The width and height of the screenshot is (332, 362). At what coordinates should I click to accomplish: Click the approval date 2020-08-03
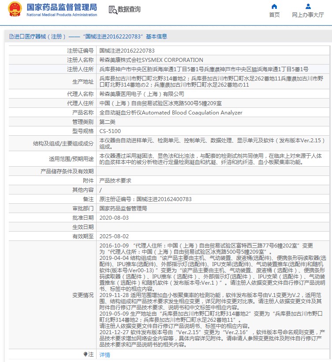(114, 218)
